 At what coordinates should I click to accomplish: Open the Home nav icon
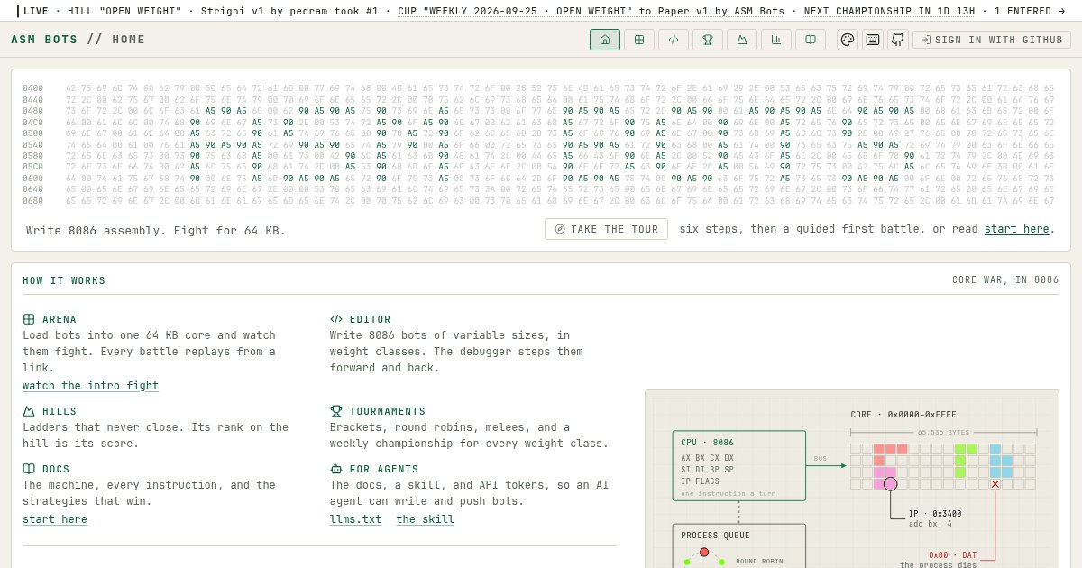coord(605,40)
